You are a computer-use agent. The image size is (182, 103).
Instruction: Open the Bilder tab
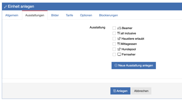tap(55, 15)
